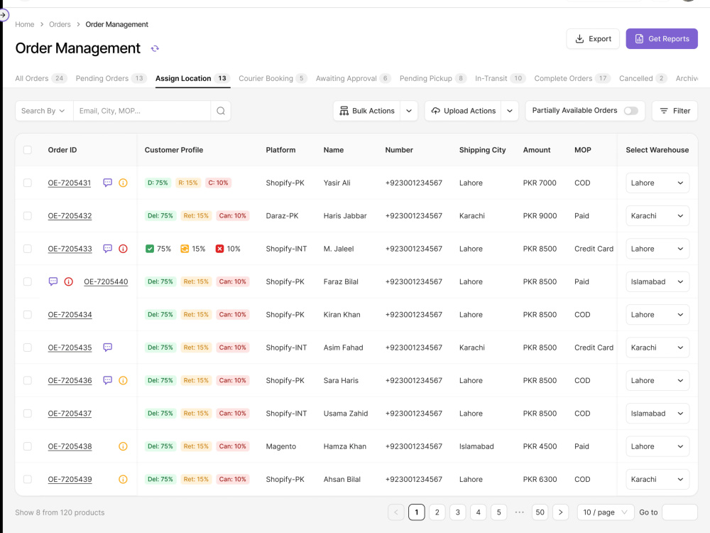This screenshot has width=710, height=533.
Task: Click orange info icon for OE-7205431
Action: click(123, 183)
